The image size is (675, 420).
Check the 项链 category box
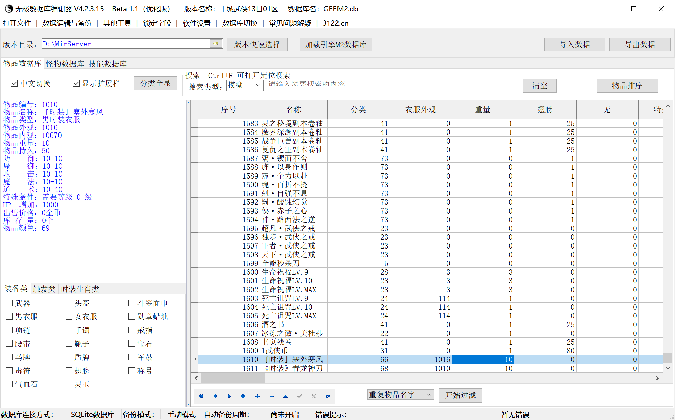pyautogui.click(x=9, y=330)
